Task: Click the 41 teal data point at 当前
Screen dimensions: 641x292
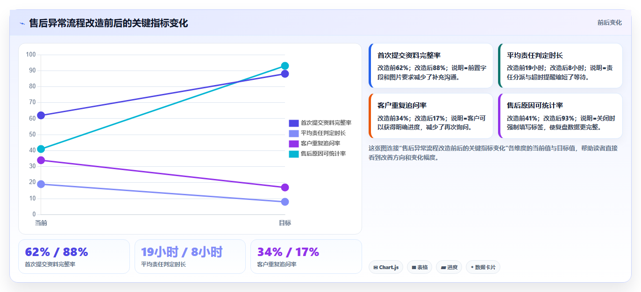Action: pyautogui.click(x=41, y=149)
